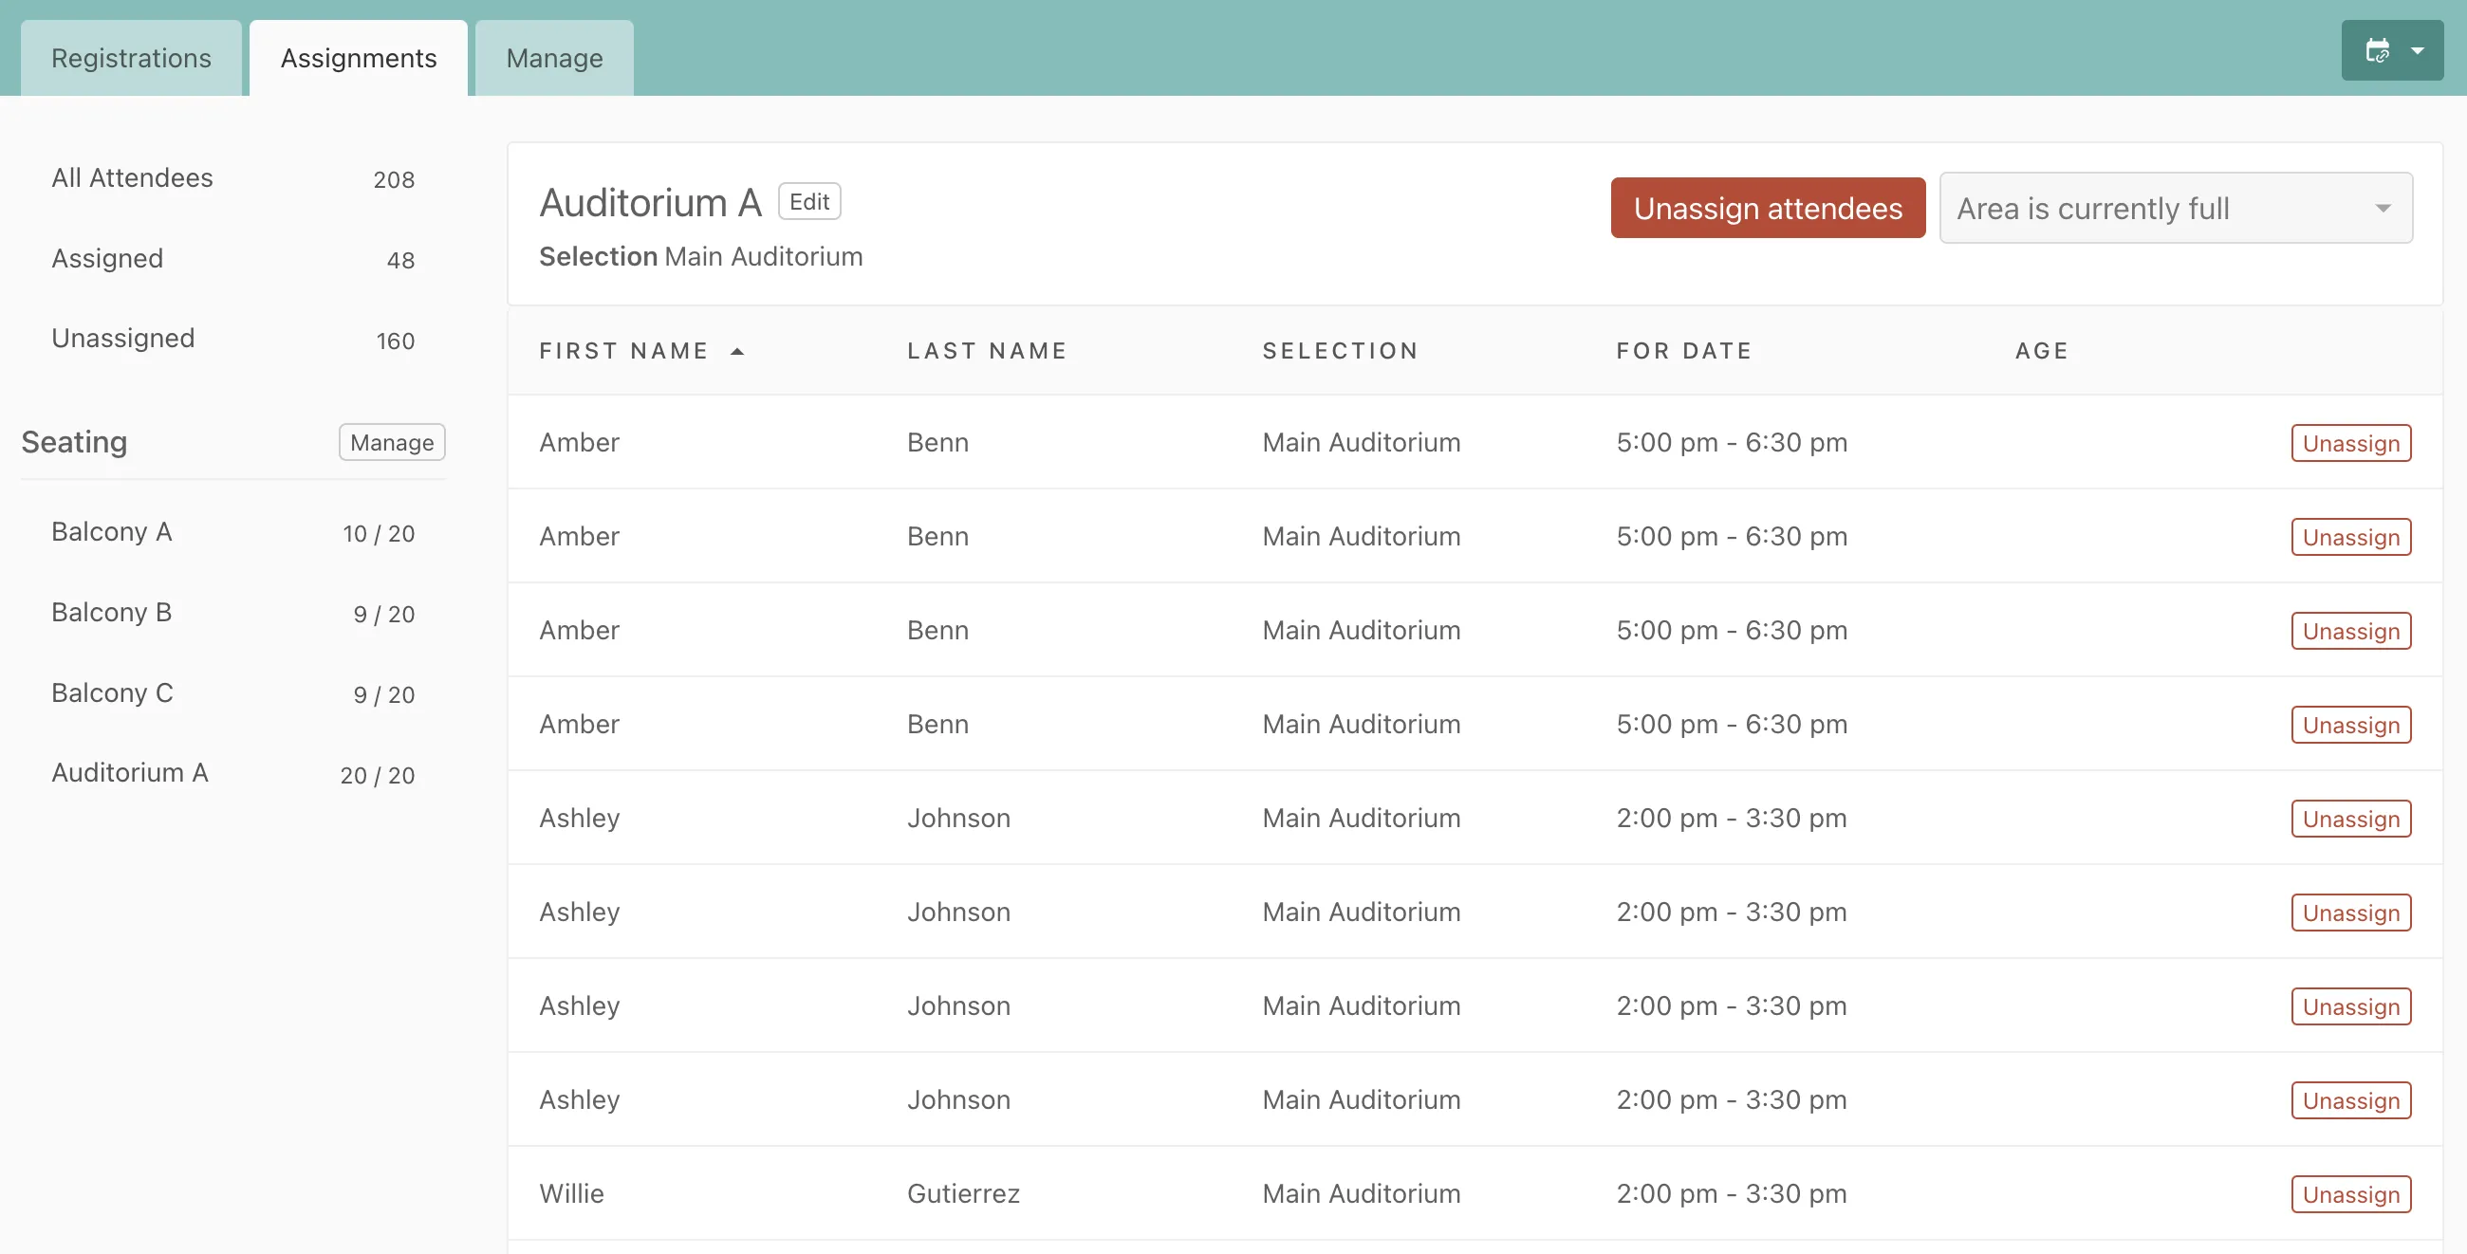Select All Attendees in the sidebar
The width and height of the screenshot is (2467, 1254).
coord(132,178)
